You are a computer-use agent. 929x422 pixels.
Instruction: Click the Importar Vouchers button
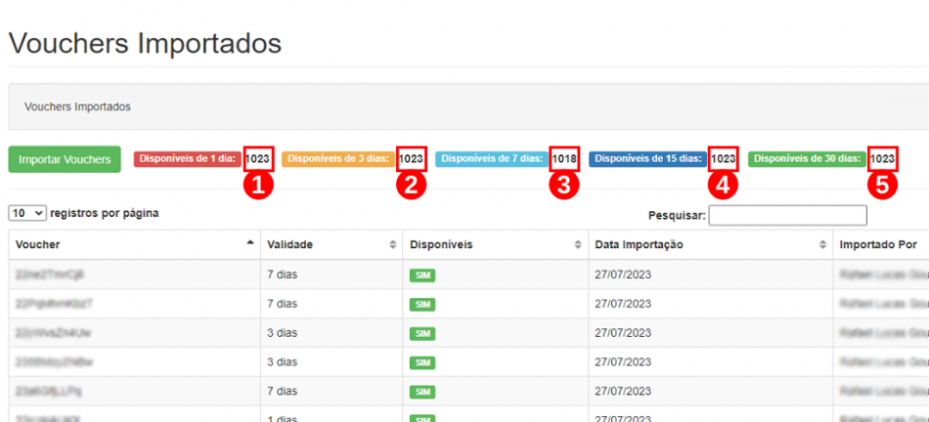pyautogui.click(x=65, y=159)
